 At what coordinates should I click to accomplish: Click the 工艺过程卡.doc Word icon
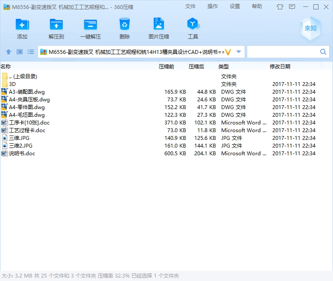click(4, 130)
